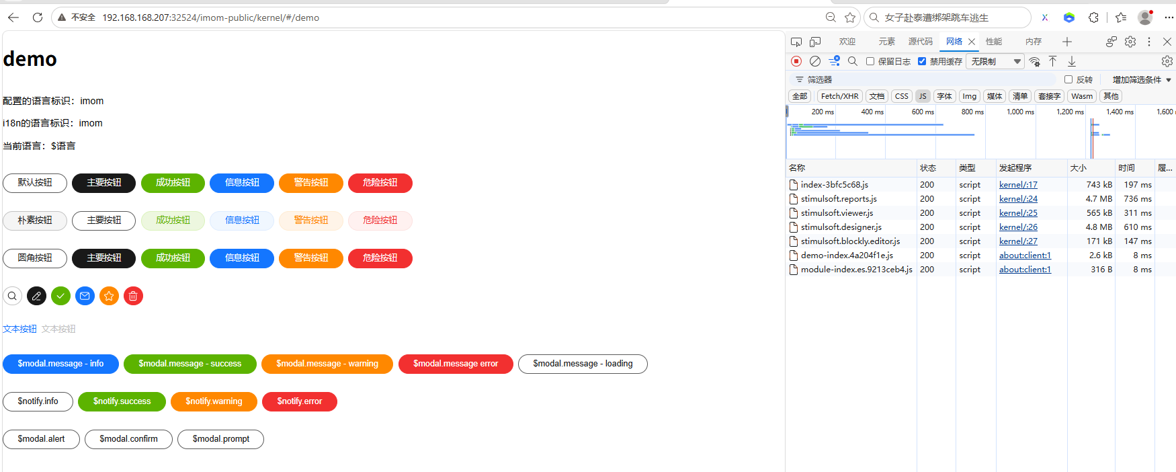Uncheck the 禁用缓存 checkbox
The height and width of the screenshot is (472, 1176).
click(x=922, y=61)
